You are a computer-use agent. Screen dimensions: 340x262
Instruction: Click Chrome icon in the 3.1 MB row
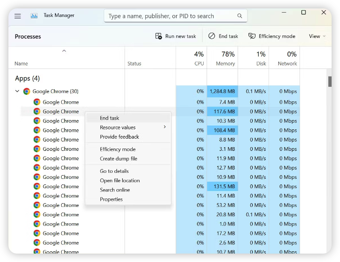coord(37,149)
